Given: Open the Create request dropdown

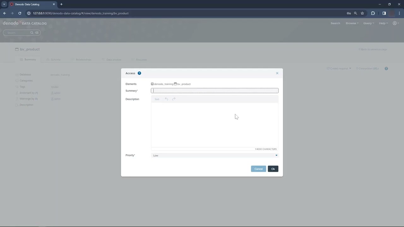Looking at the screenshot, I should point(339,68).
